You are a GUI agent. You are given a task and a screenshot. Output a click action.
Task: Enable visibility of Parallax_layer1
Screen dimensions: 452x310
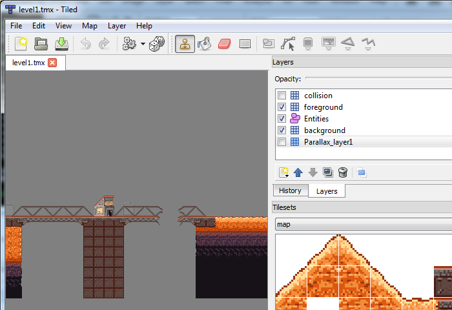(x=282, y=142)
